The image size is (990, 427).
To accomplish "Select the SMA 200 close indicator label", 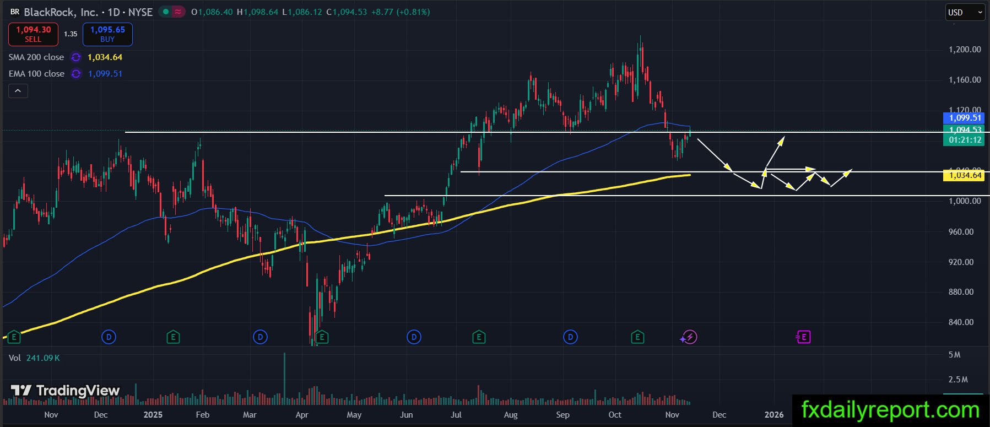I will 36,57.
